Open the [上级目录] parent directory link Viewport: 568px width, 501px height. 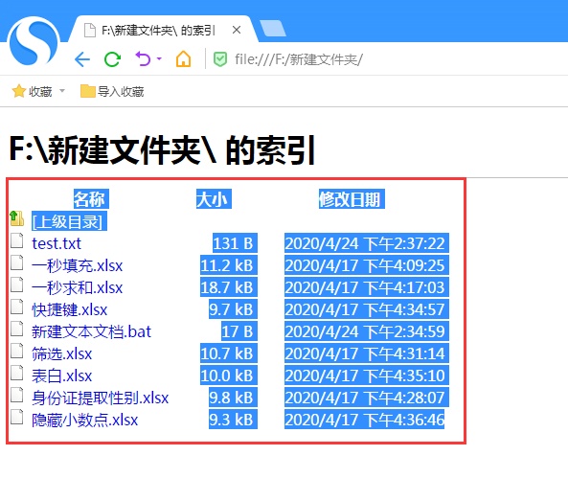click(69, 221)
